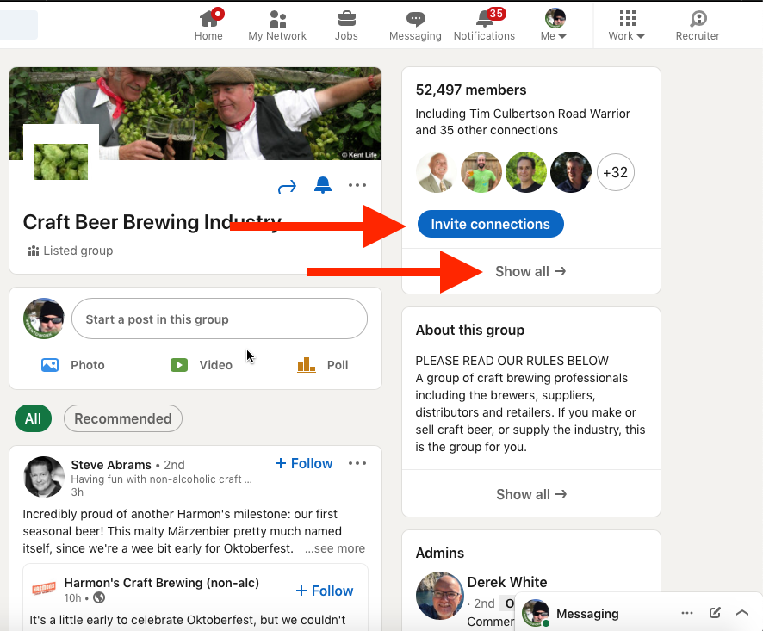The width and height of the screenshot is (763, 631).
Task: Add a Video to a group post
Action: point(202,365)
